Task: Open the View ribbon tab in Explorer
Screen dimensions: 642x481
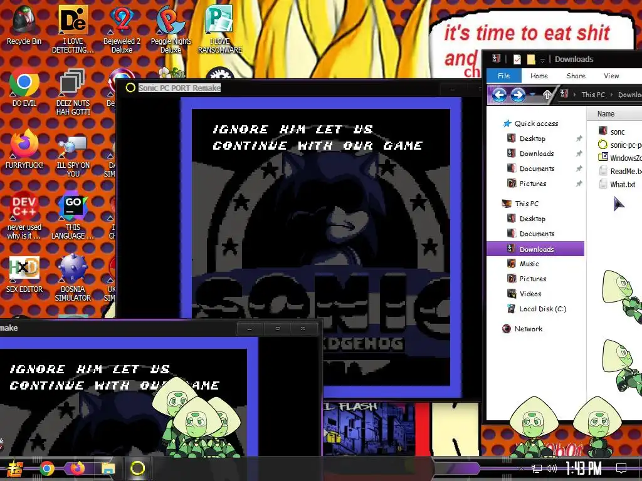Action: pos(611,76)
